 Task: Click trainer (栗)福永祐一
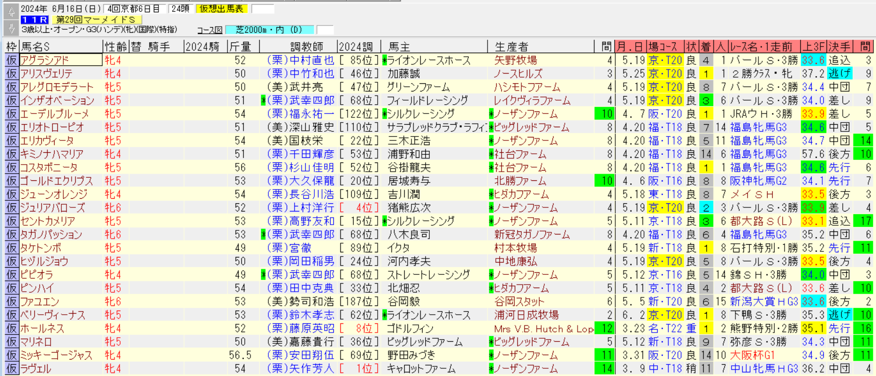301,113
